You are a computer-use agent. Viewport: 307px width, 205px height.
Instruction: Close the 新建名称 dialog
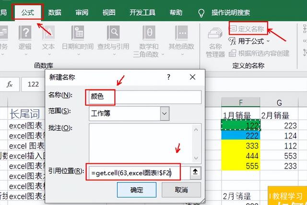(193, 77)
